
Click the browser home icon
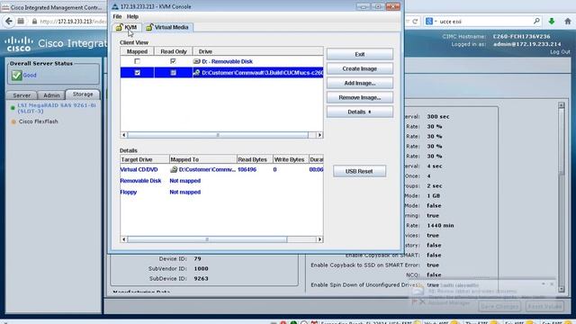(x=568, y=22)
